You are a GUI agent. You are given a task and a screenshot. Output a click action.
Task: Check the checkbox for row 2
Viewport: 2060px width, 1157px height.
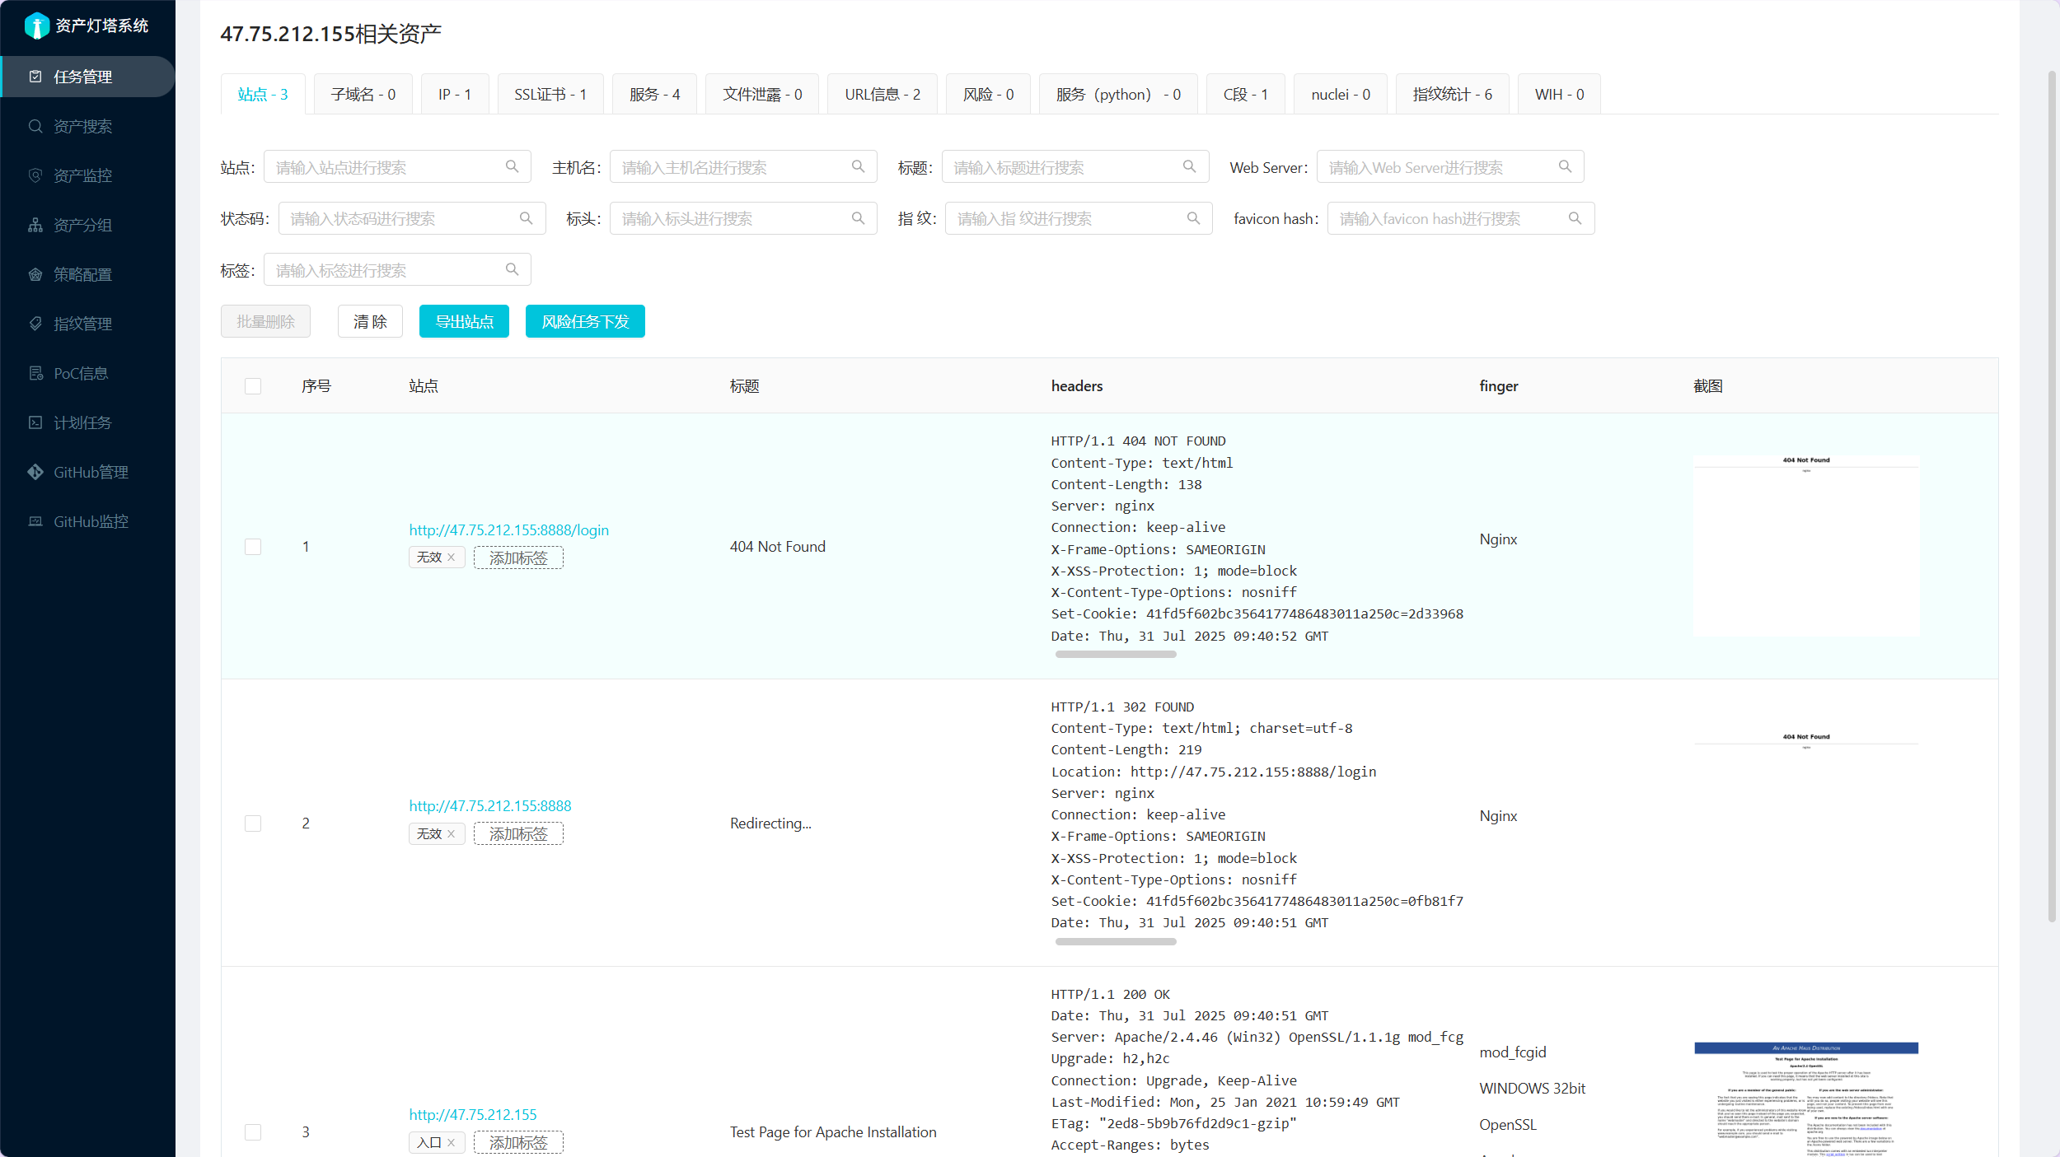coord(253,823)
